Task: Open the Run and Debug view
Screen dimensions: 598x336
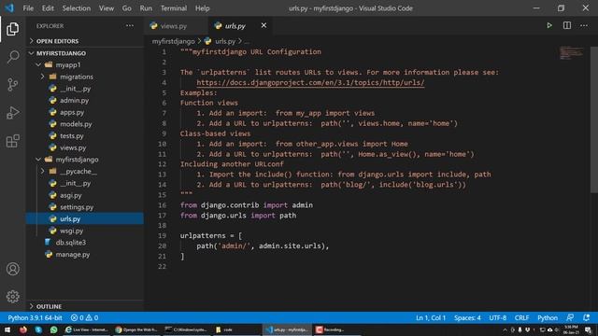Action: click(12, 113)
